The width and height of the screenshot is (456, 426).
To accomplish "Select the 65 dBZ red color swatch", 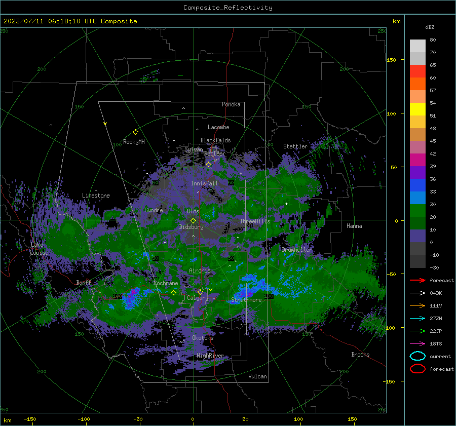I will point(417,71).
